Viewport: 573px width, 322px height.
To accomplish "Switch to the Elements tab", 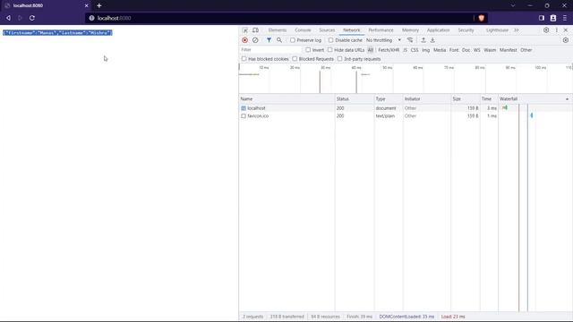I will tap(278, 30).
